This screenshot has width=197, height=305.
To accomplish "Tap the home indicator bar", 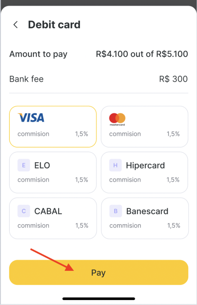I will (x=98, y=299).
